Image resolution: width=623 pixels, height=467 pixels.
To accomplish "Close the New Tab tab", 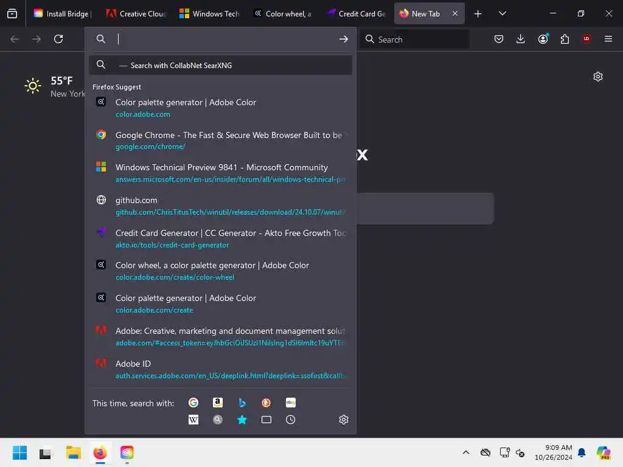I will click(x=455, y=14).
